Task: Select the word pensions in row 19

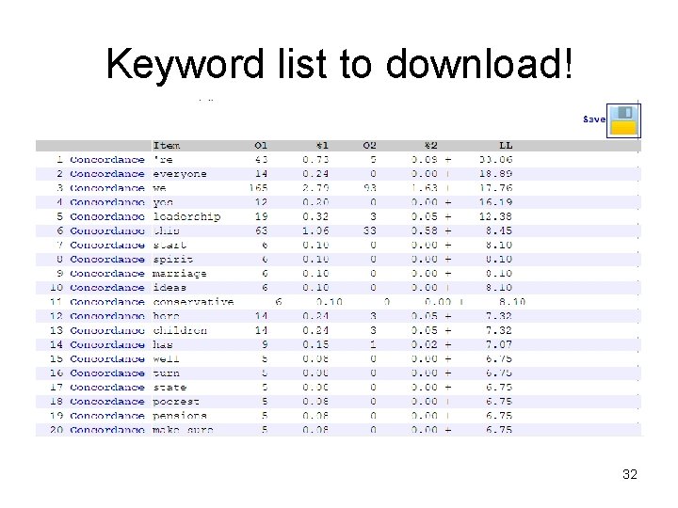Action: coord(180,417)
